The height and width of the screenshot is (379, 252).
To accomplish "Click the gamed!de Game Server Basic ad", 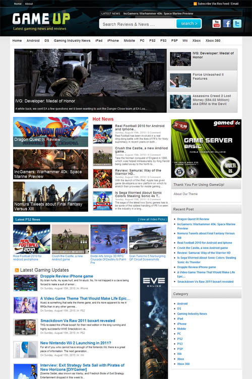I will pyautogui.click(x=206, y=148).
